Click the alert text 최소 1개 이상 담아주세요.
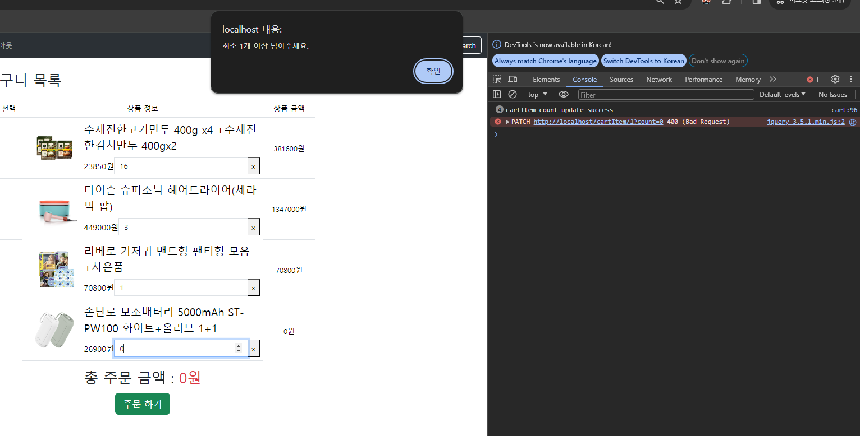The image size is (860, 436). pyautogui.click(x=266, y=46)
